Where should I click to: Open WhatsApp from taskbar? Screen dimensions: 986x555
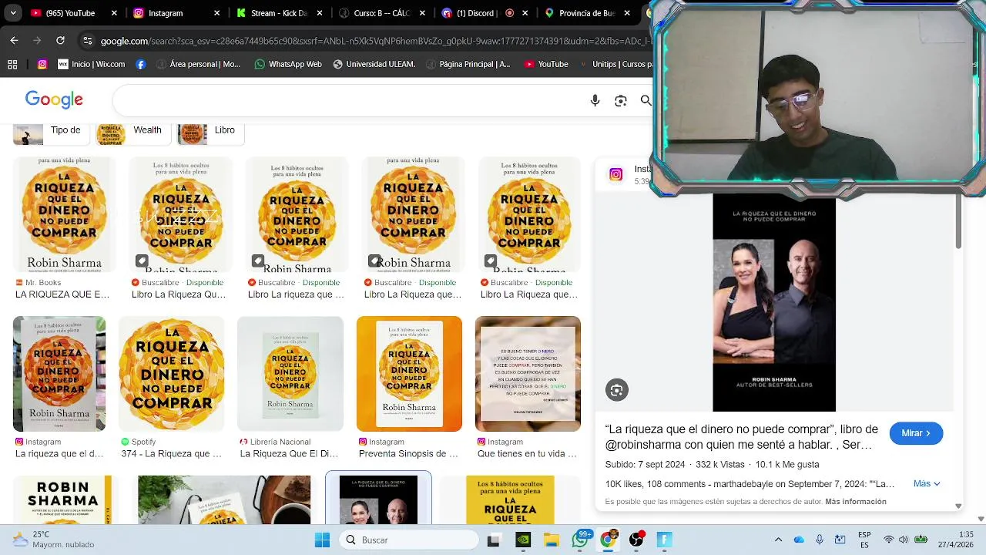tap(580, 540)
